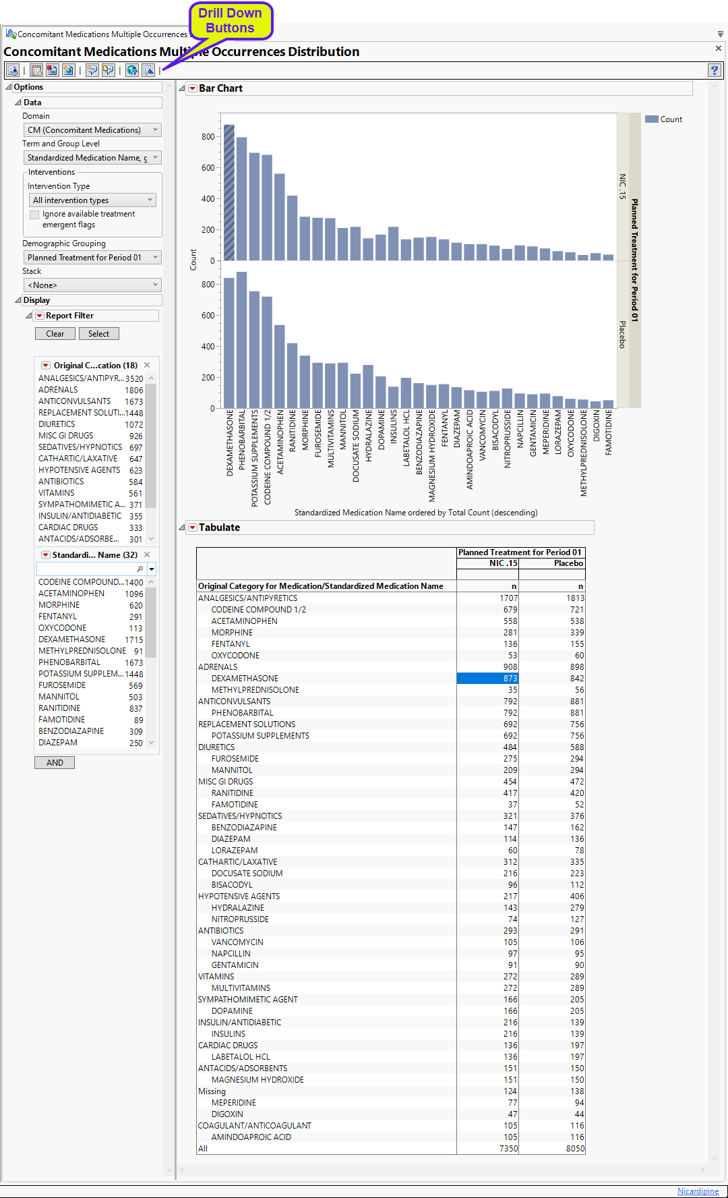Click the globe with sparkle drill down icon

pyautogui.click(x=68, y=70)
